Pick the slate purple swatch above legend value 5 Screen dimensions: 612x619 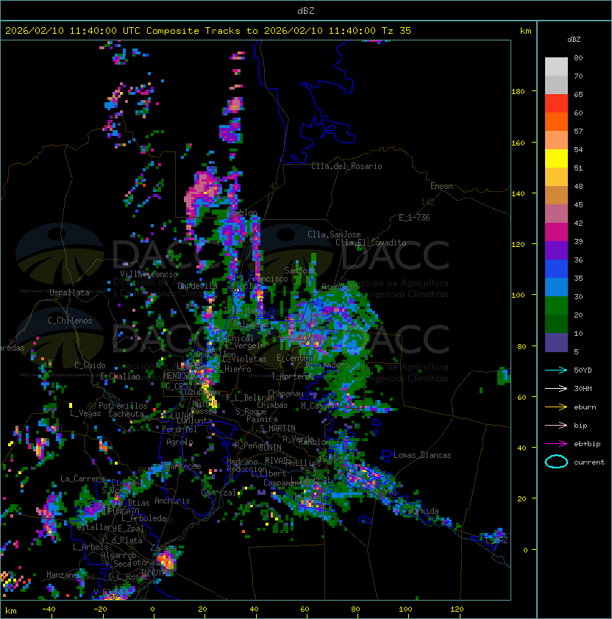(556, 343)
